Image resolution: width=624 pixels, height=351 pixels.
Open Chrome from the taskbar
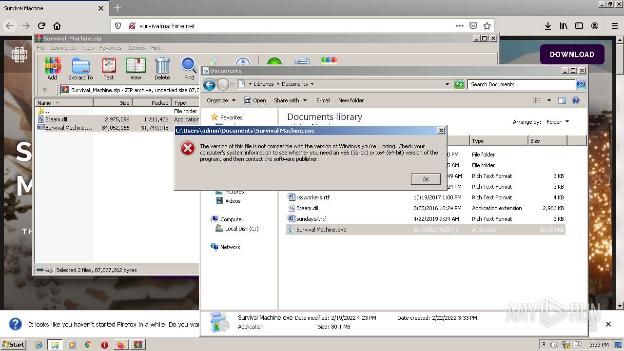coord(88,345)
